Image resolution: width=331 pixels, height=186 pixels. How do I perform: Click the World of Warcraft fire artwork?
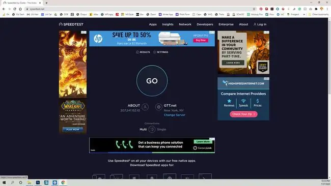point(73,64)
